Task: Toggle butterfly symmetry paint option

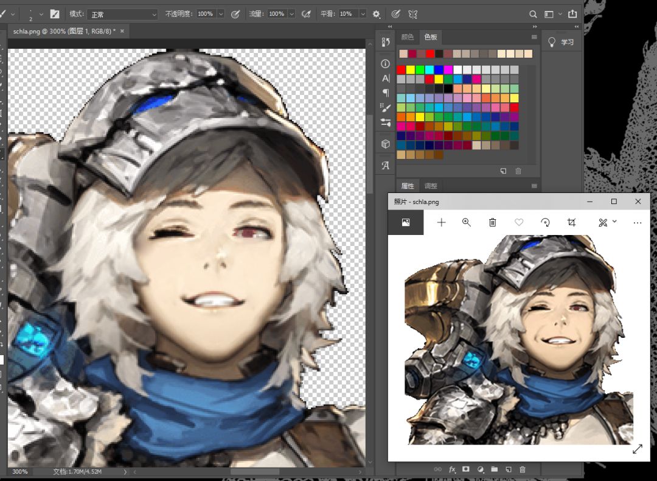Action: (x=412, y=14)
